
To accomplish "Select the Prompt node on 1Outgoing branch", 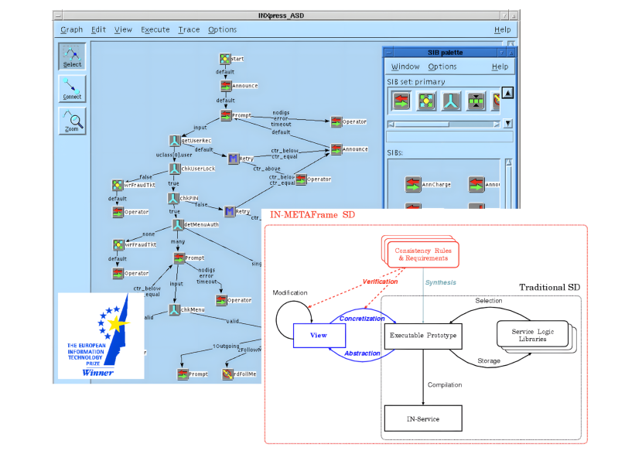I will (x=183, y=374).
